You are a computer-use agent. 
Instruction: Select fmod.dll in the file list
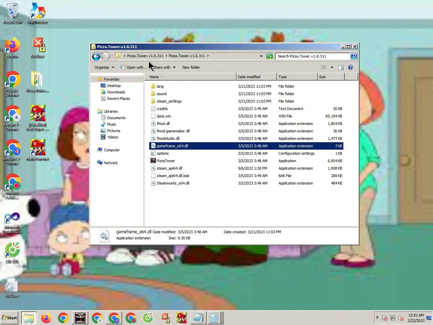point(163,124)
